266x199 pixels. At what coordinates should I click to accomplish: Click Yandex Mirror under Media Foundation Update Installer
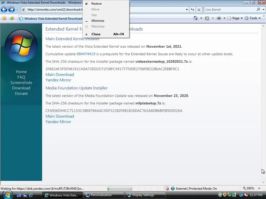point(58,122)
